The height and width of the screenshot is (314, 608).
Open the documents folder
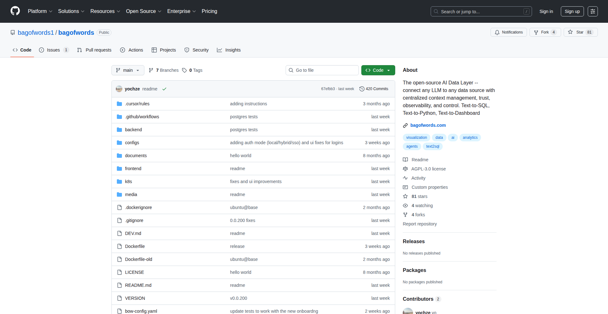click(136, 156)
